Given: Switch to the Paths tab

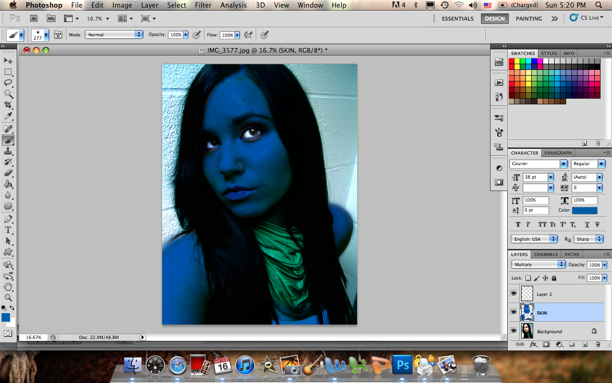Looking at the screenshot, I should (x=571, y=254).
